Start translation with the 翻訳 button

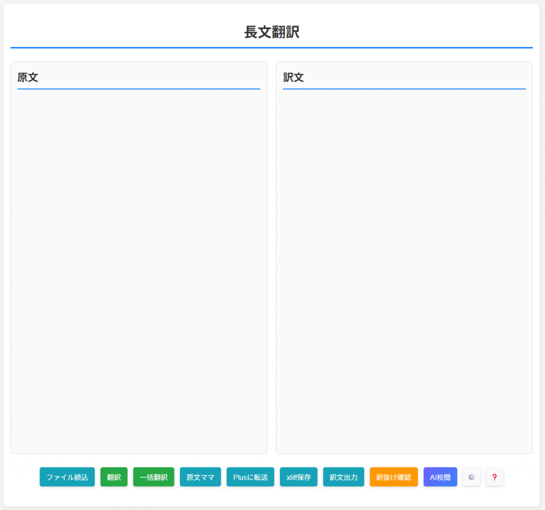(x=114, y=477)
